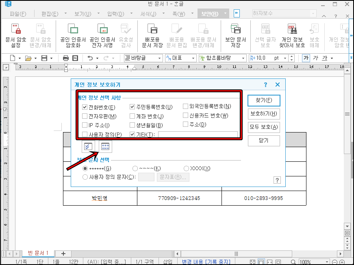The width and height of the screenshot is (354, 265).
Task: Click the new document icon
Action: 13,58
